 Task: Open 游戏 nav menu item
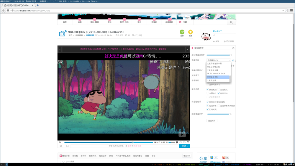(109, 22)
